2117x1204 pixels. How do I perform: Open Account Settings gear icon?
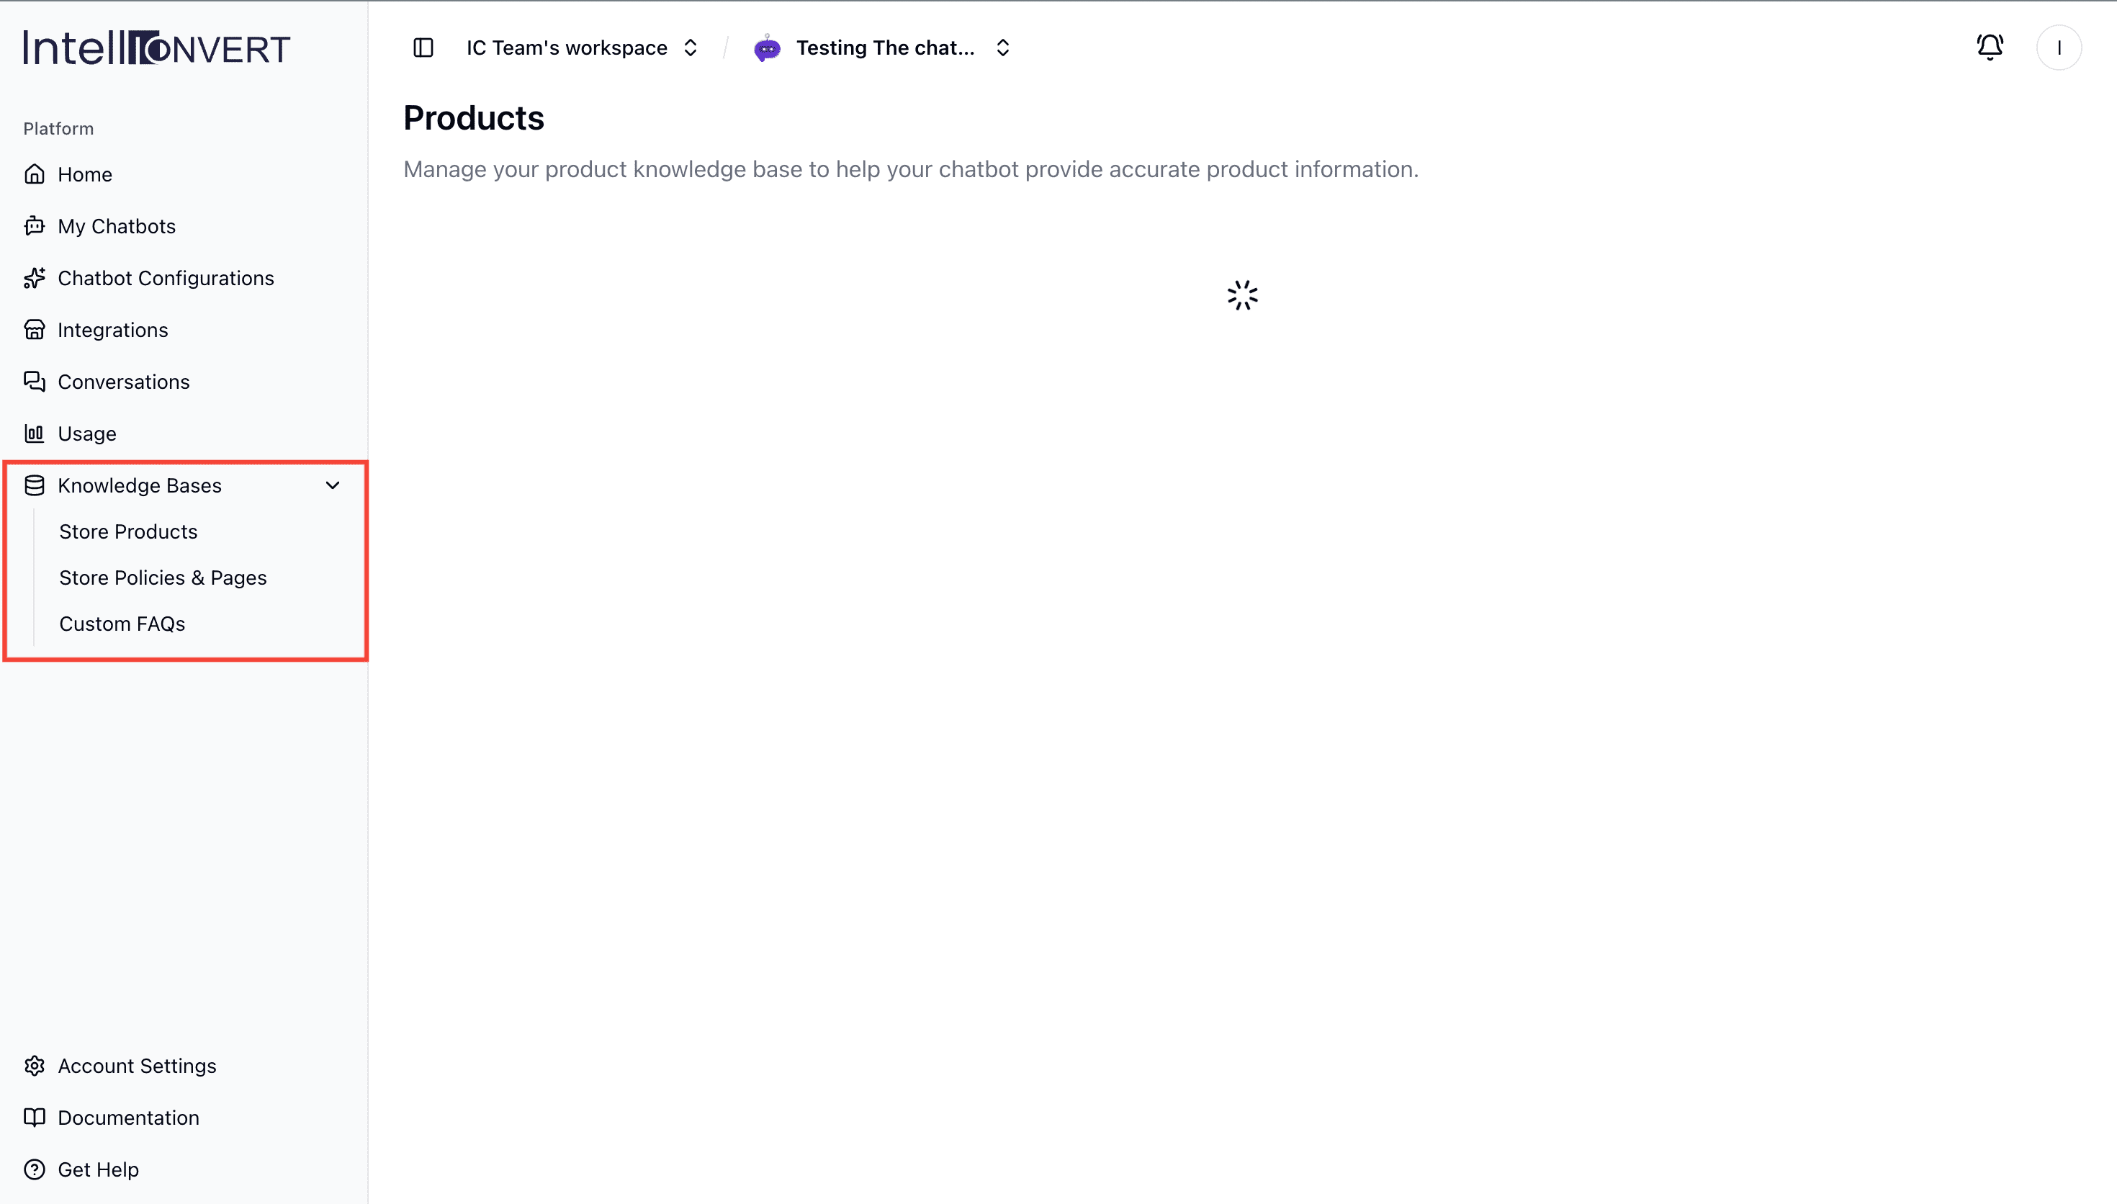click(x=34, y=1065)
